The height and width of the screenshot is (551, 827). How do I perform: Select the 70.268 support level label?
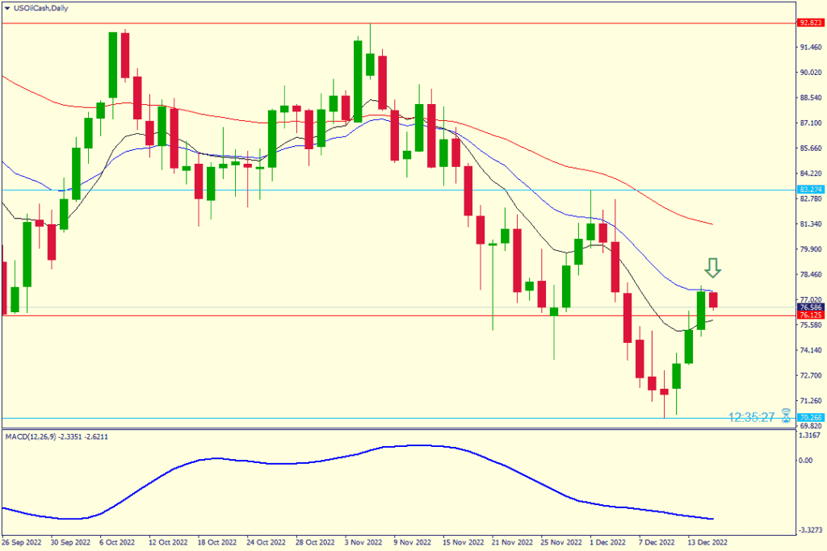(809, 418)
